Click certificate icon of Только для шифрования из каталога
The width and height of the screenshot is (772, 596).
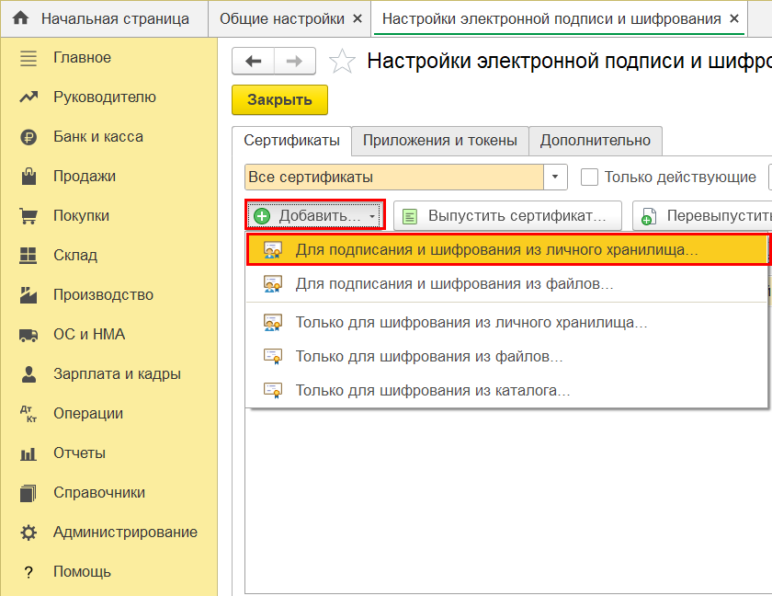273,391
